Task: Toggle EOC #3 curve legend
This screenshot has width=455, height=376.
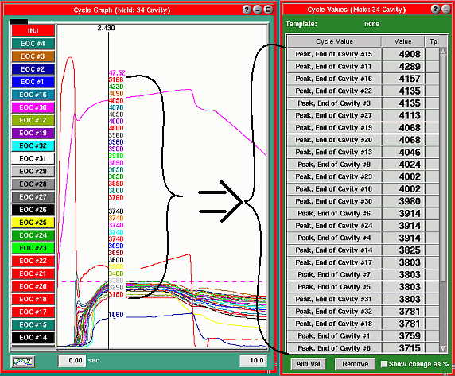Action: [x=33, y=56]
